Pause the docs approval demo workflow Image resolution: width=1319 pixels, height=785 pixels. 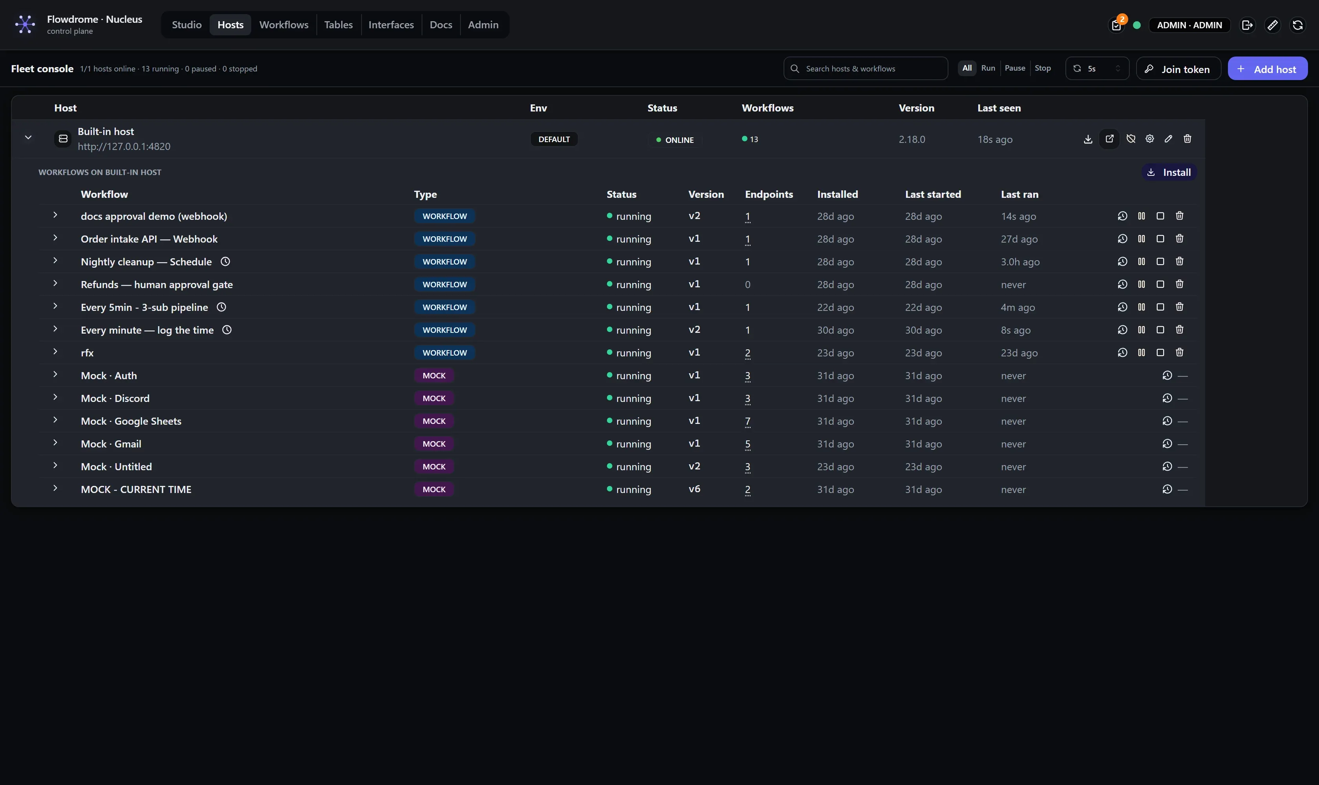(x=1141, y=216)
